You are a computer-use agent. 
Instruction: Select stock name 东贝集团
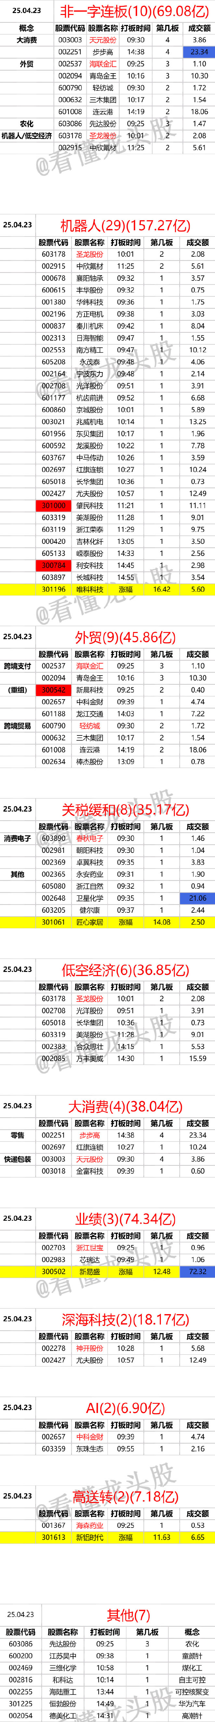pos(89,434)
